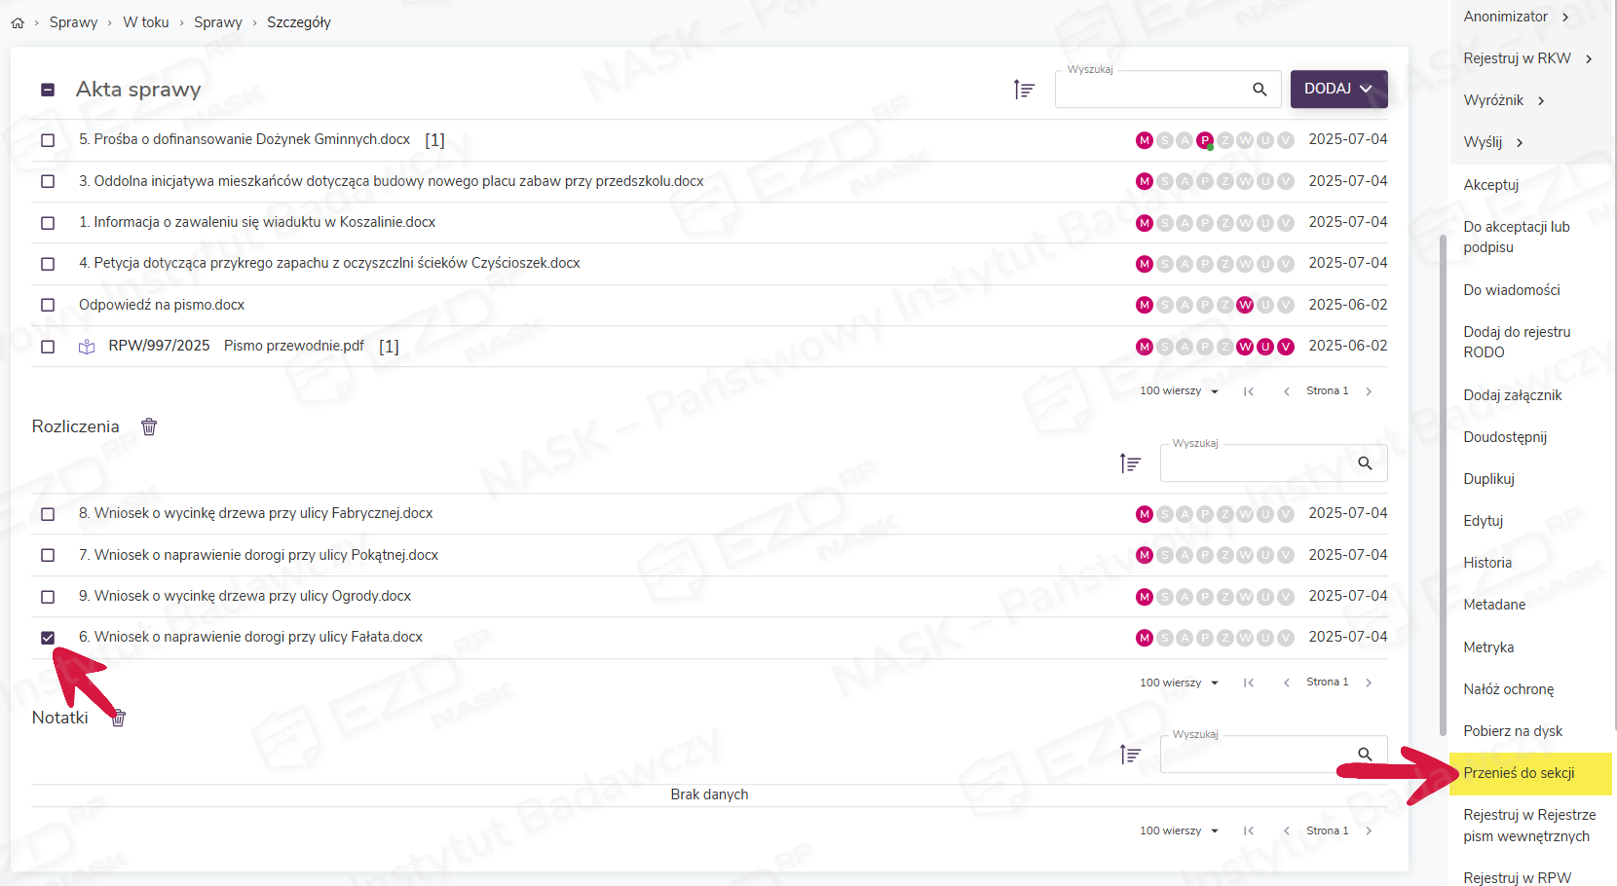Click the package icon next to RPW/997/2025
This screenshot has height=886, width=1617.
[87, 347]
